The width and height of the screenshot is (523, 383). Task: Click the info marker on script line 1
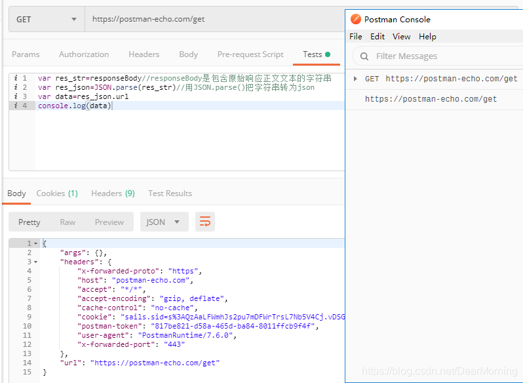16,78
